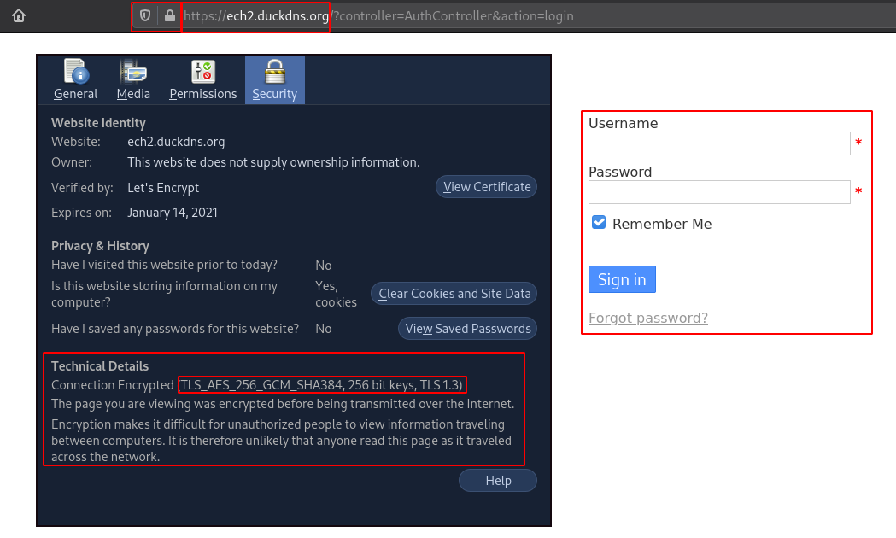Click the Media tab picture icon
Image resolution: width=896 pixels, height=538 pixels.
click(x=133, y=72)
